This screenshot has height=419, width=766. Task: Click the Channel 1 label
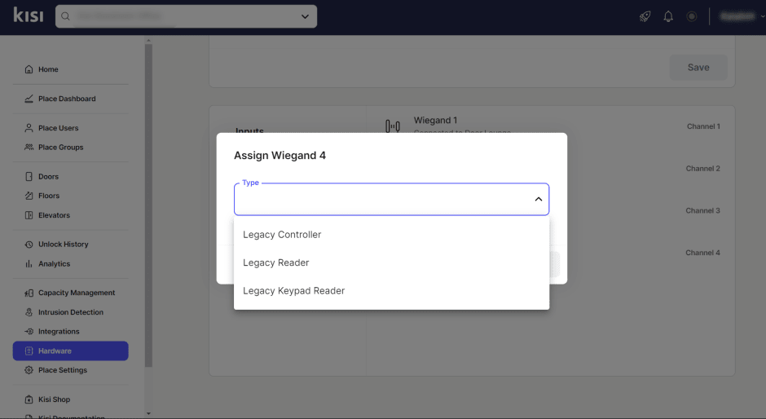click(x=703, y=126)
